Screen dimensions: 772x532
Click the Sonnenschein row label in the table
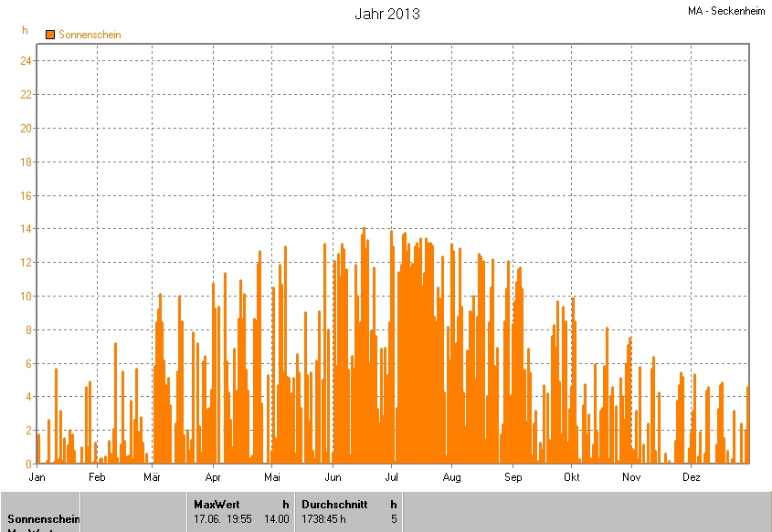43,519
